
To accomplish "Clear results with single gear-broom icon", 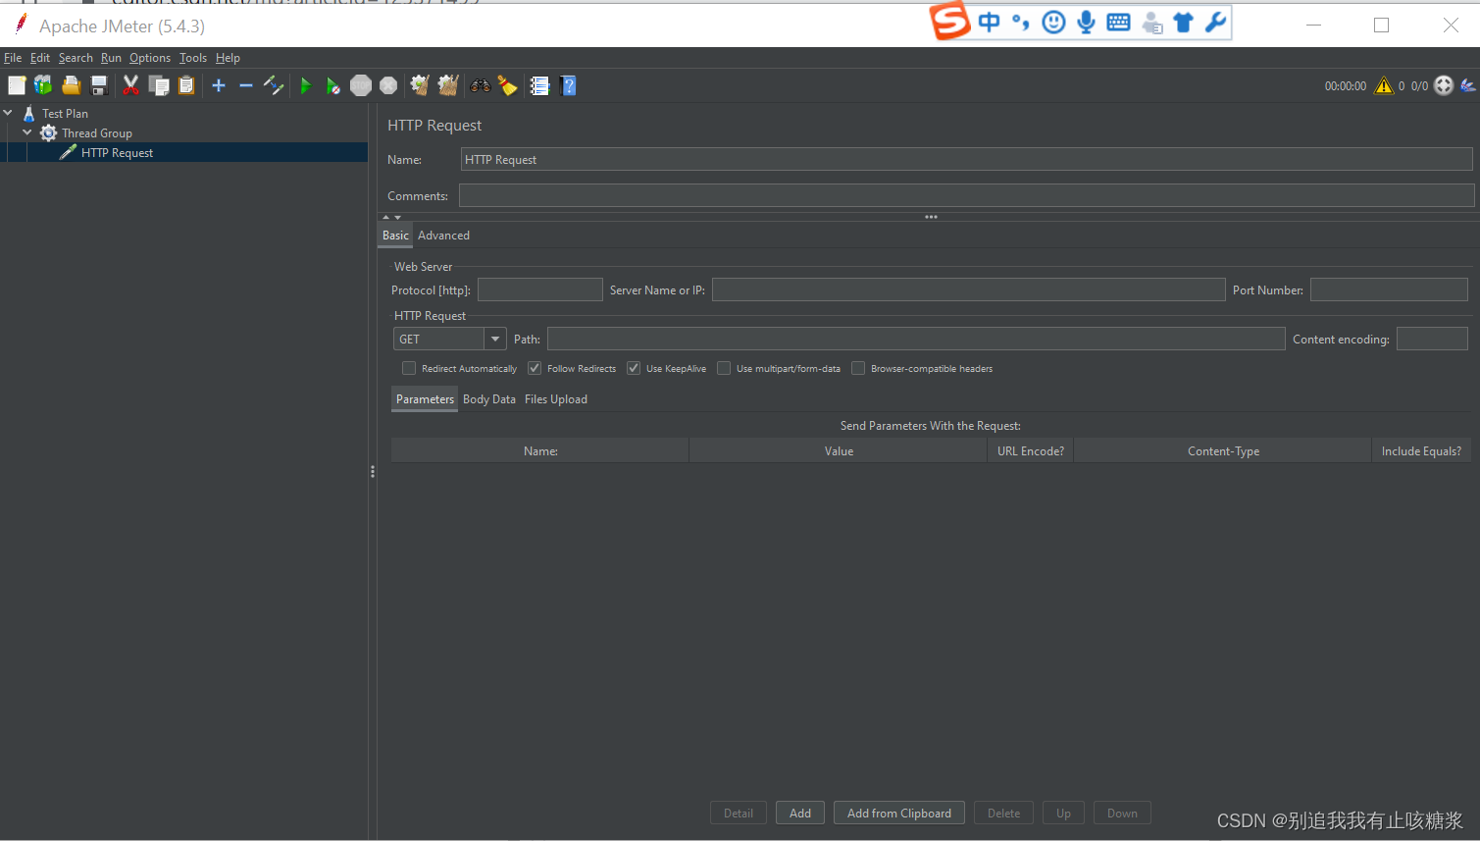I will click(420, 86).
